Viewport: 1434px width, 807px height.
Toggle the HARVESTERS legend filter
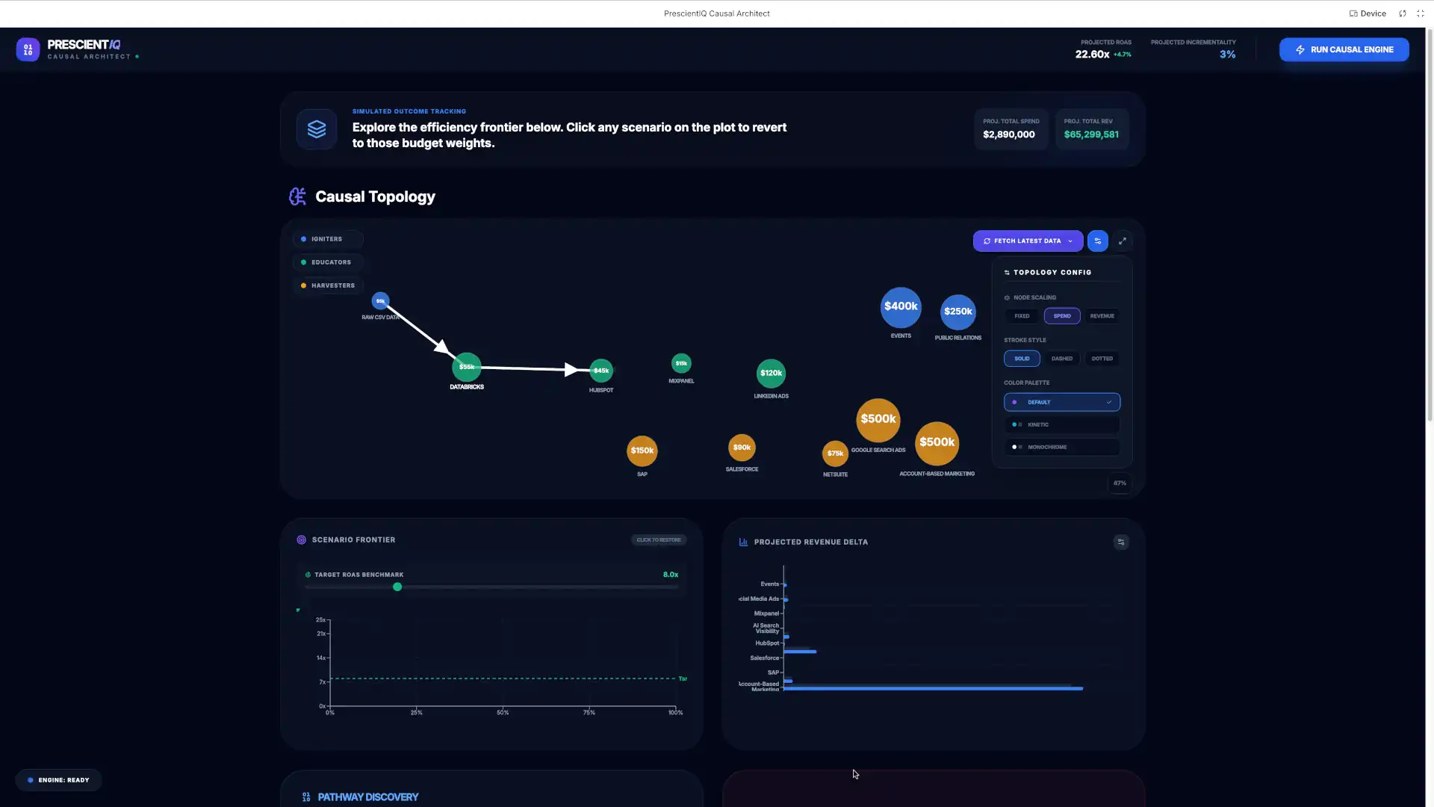(x=327, y=285)
